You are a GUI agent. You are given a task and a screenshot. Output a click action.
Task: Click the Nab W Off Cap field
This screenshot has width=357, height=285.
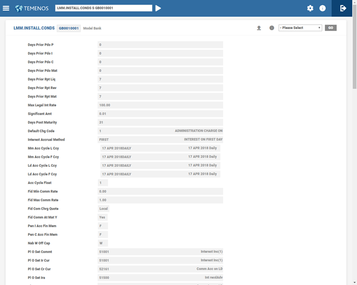click(103, 243)
